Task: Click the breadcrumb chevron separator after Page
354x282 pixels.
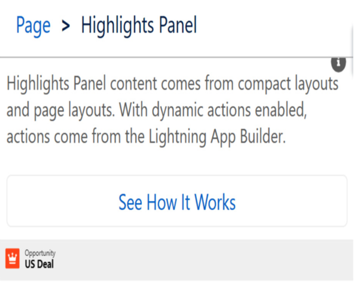Action: [x=66, y=26]
